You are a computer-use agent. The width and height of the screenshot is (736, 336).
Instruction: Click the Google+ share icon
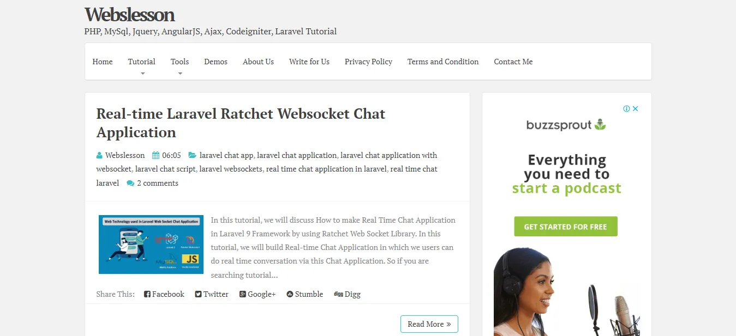243,294
